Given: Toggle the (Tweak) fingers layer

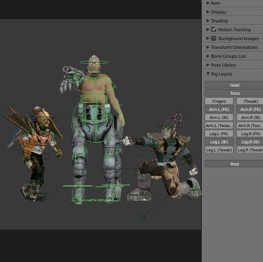Looking at the screenshot, I should [250, 101].
